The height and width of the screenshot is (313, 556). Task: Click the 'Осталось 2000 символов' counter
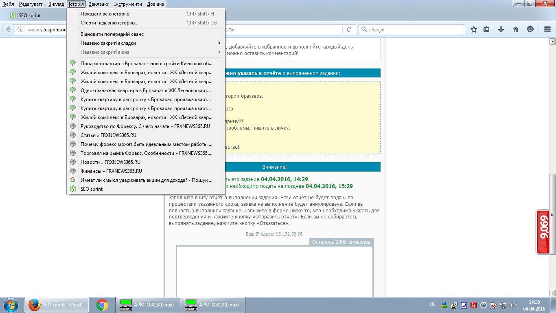click(x=341, y=242)
